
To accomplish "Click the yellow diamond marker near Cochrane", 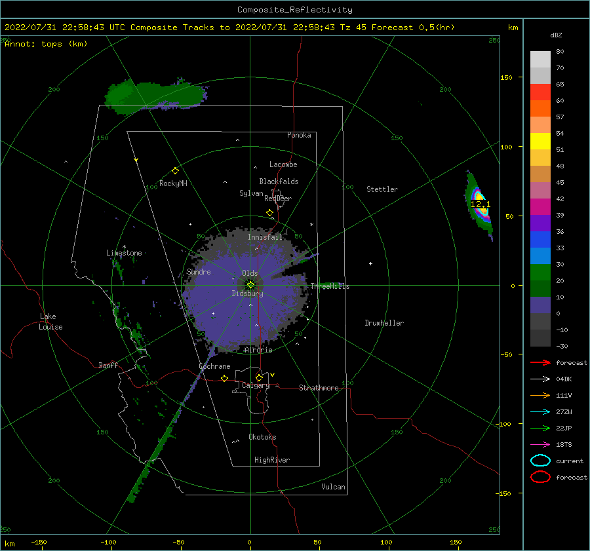I will coord(225,378).
